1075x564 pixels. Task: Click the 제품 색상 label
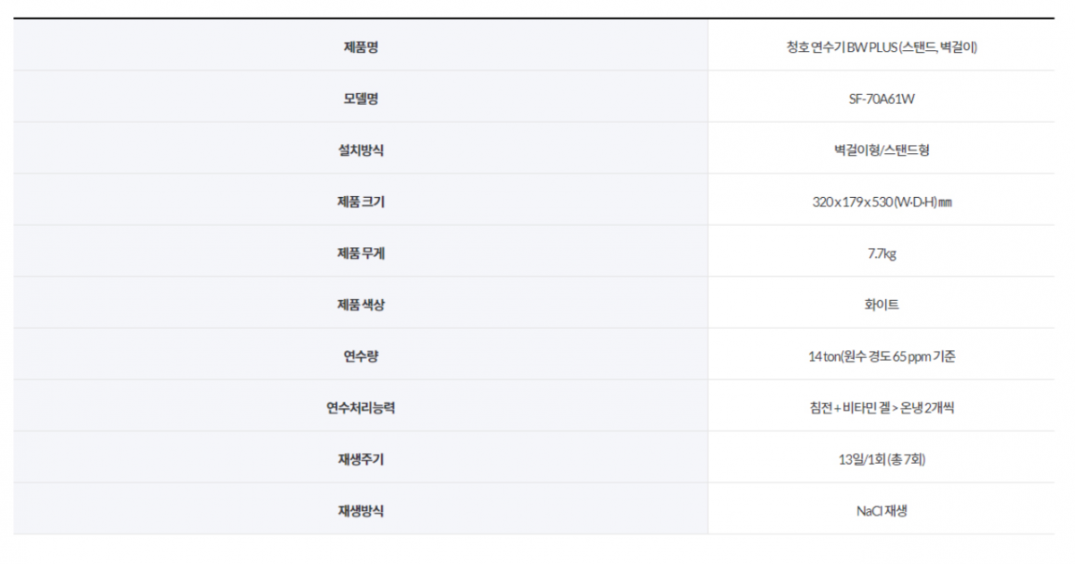(x=360, y=305)
